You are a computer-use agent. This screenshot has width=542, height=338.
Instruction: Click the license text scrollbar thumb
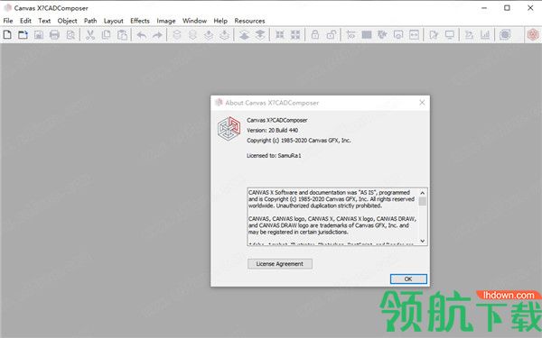coord(423,201)
